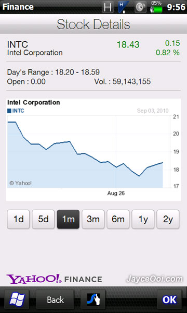
Task: Show the 6m chart range
Action: point(118,219)
